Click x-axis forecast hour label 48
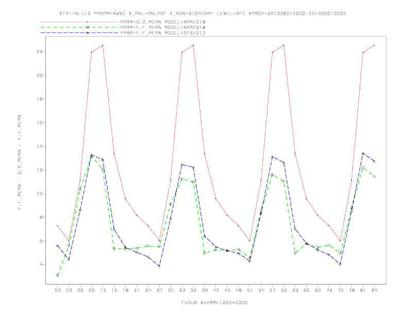 point(239,290)
